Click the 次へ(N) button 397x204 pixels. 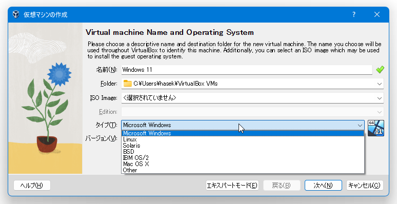[x=323, y=186]
